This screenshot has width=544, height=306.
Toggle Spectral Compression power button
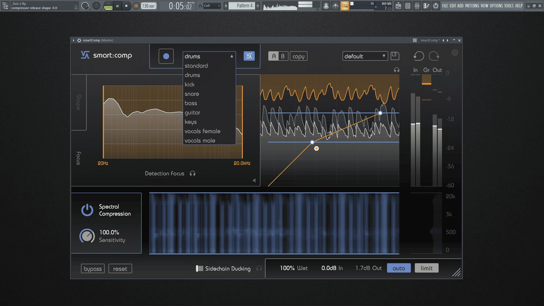coord(87,210)
